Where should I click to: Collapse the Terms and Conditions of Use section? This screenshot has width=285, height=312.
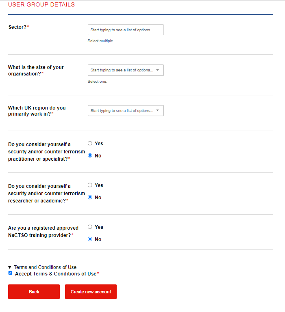pos(10,267)
